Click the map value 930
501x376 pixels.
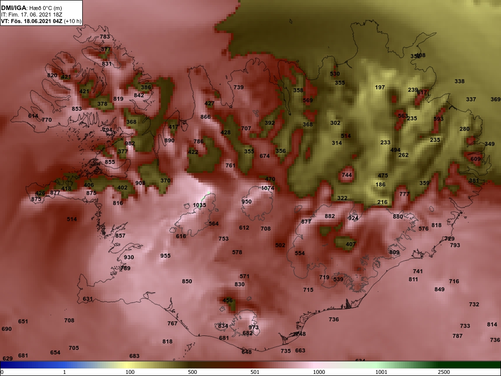(129, 257)
